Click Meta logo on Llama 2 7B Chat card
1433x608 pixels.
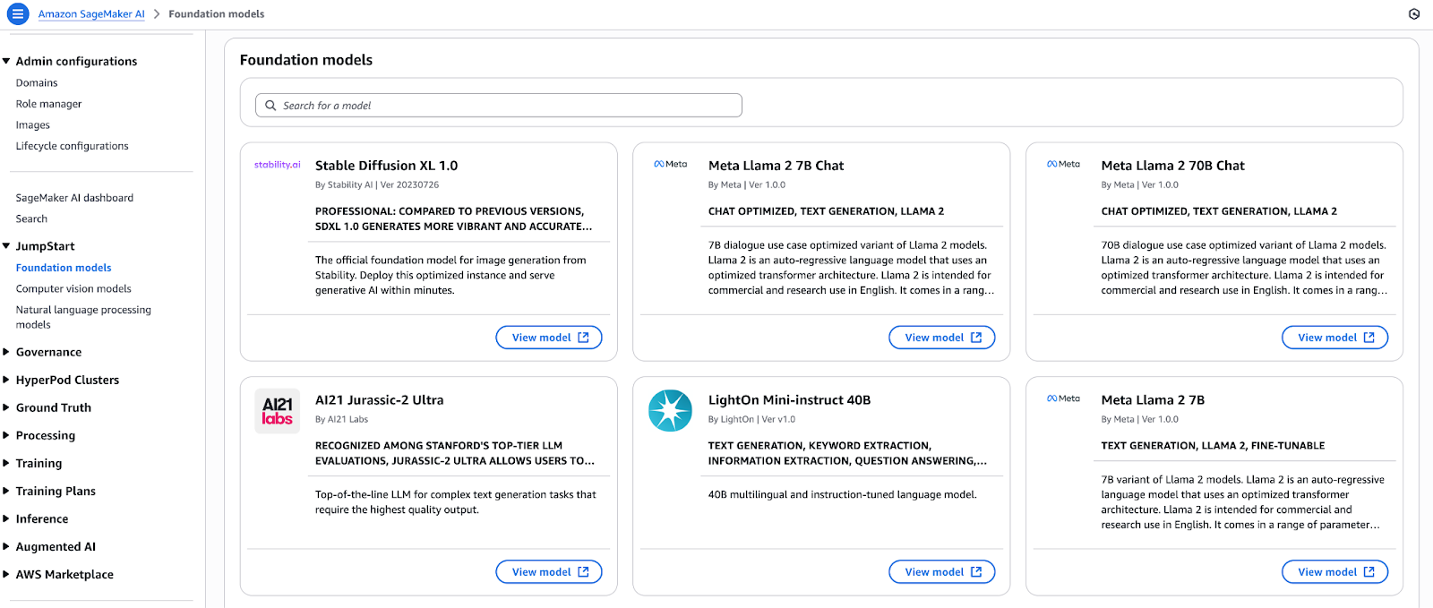coord(671,164)
